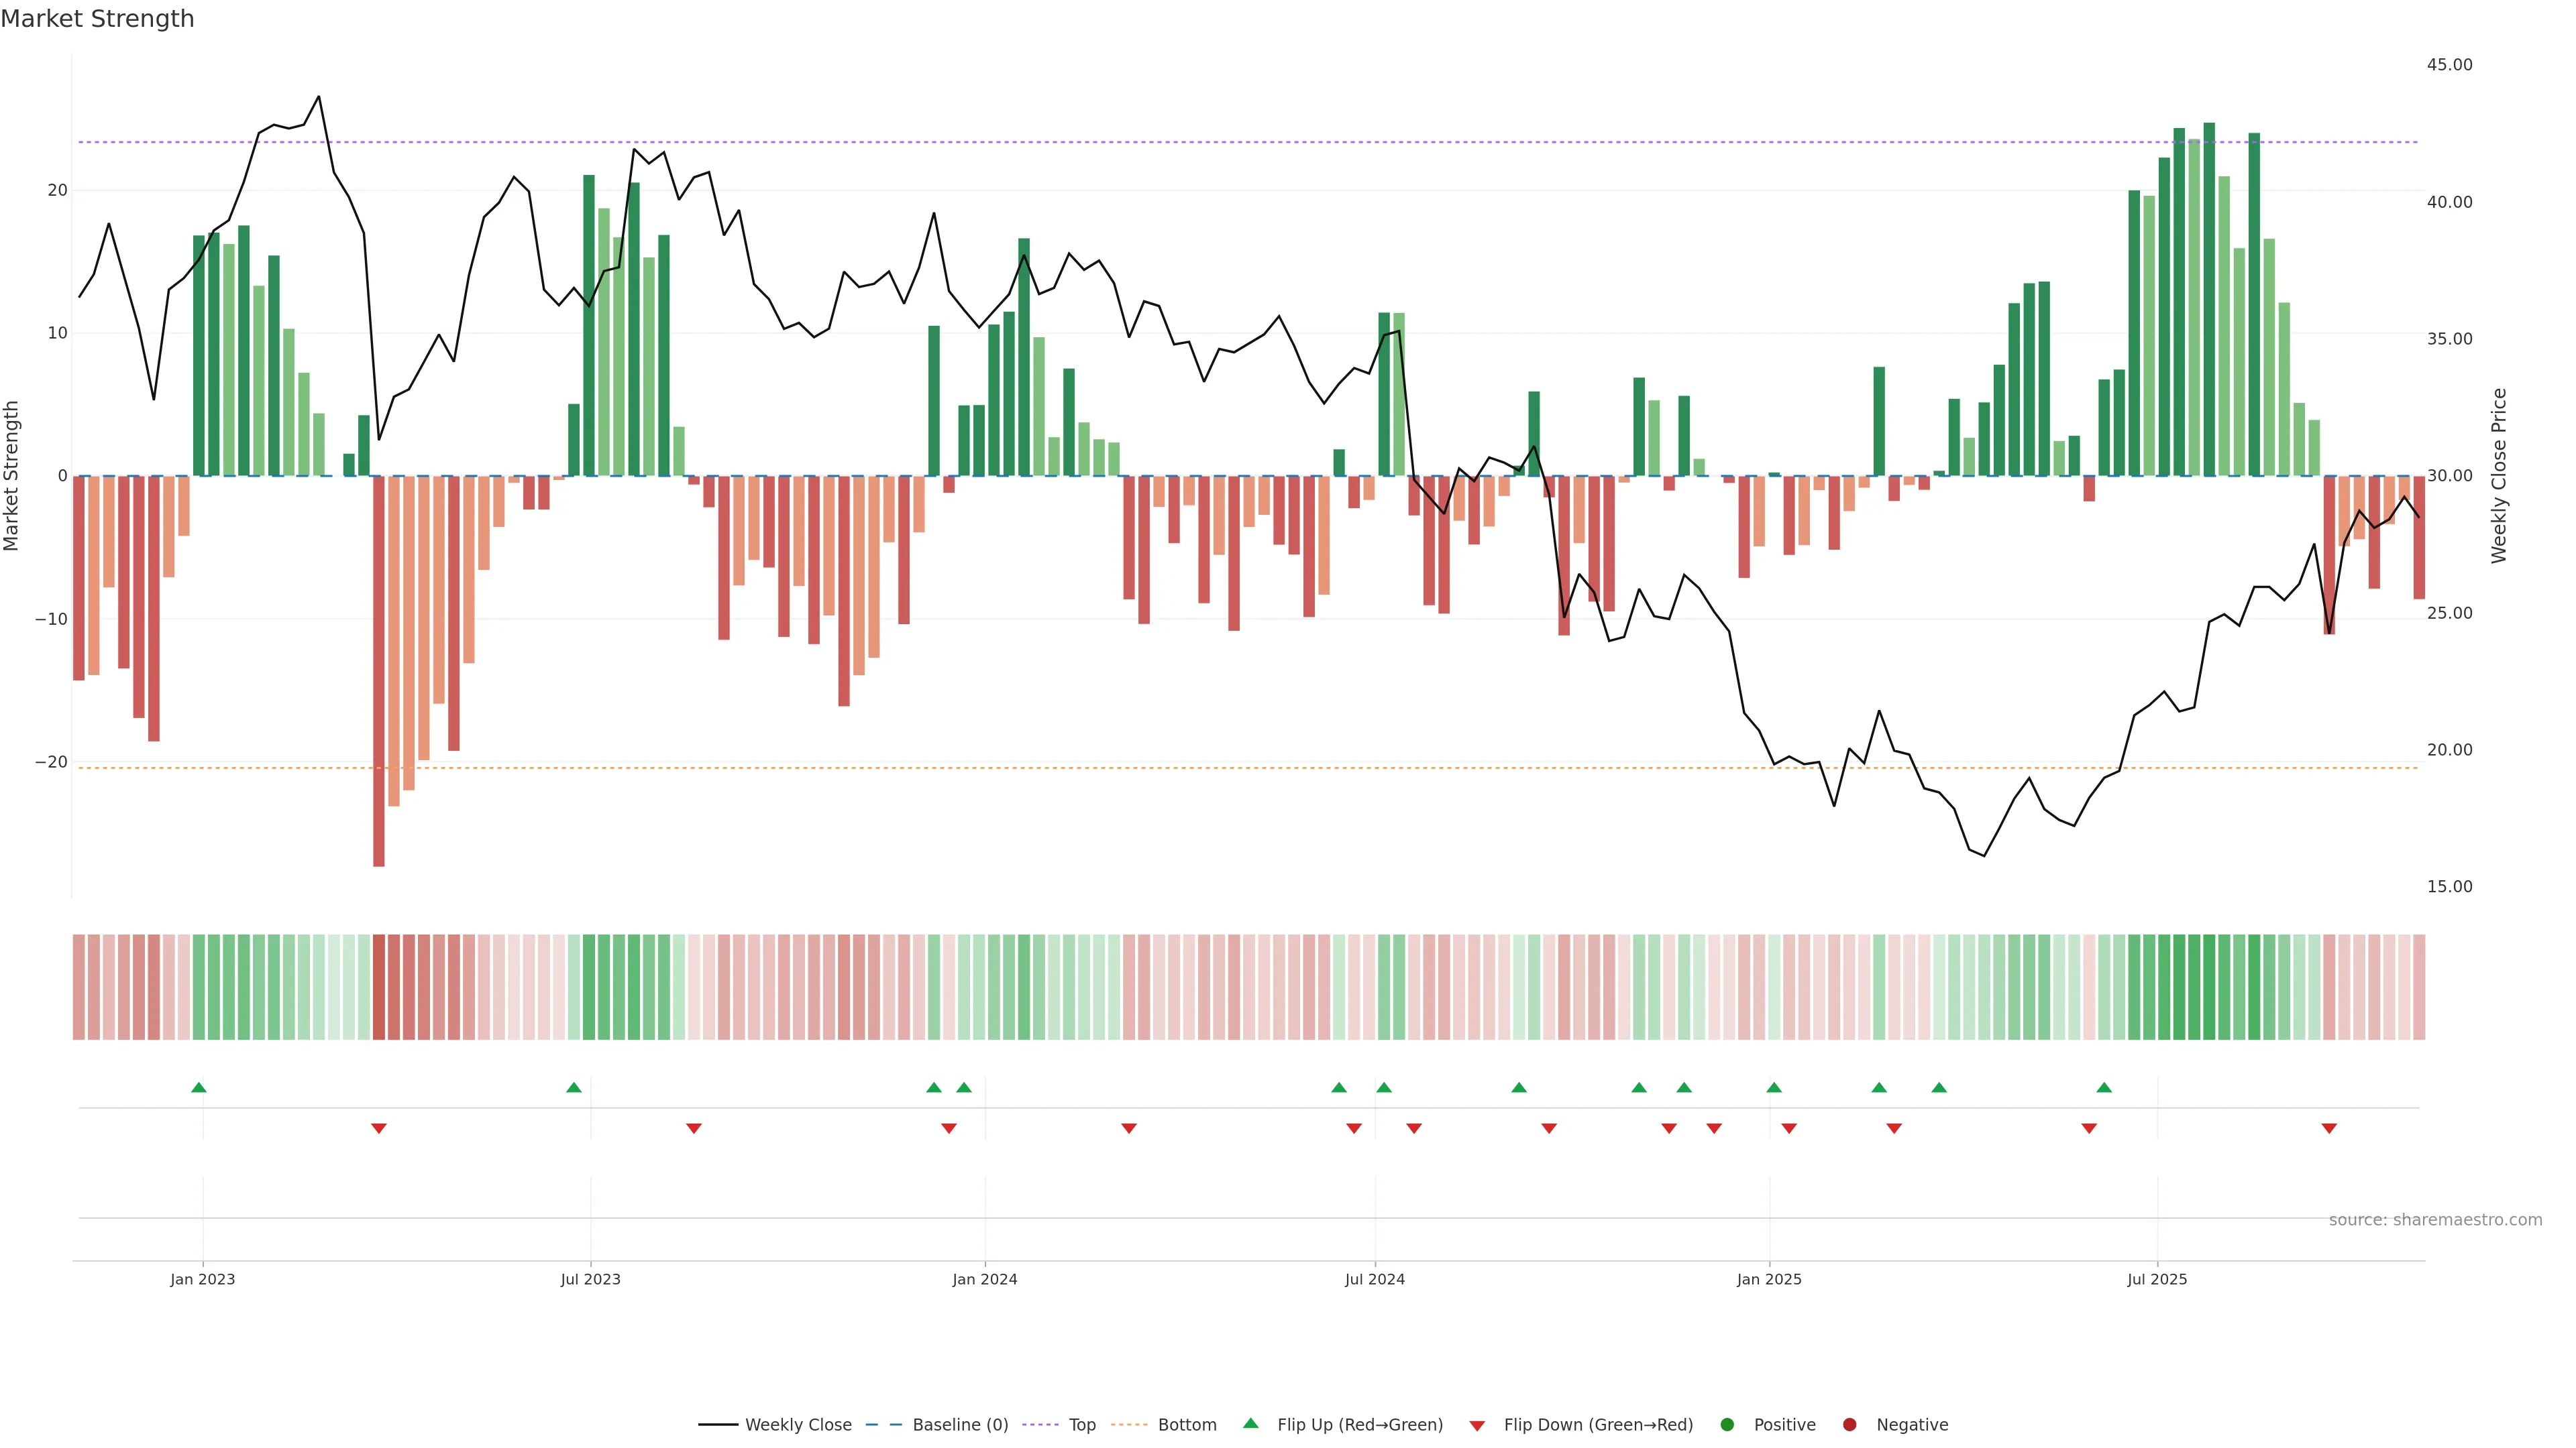Click the first red flip-down marker in 2023

pos(378,1128)
